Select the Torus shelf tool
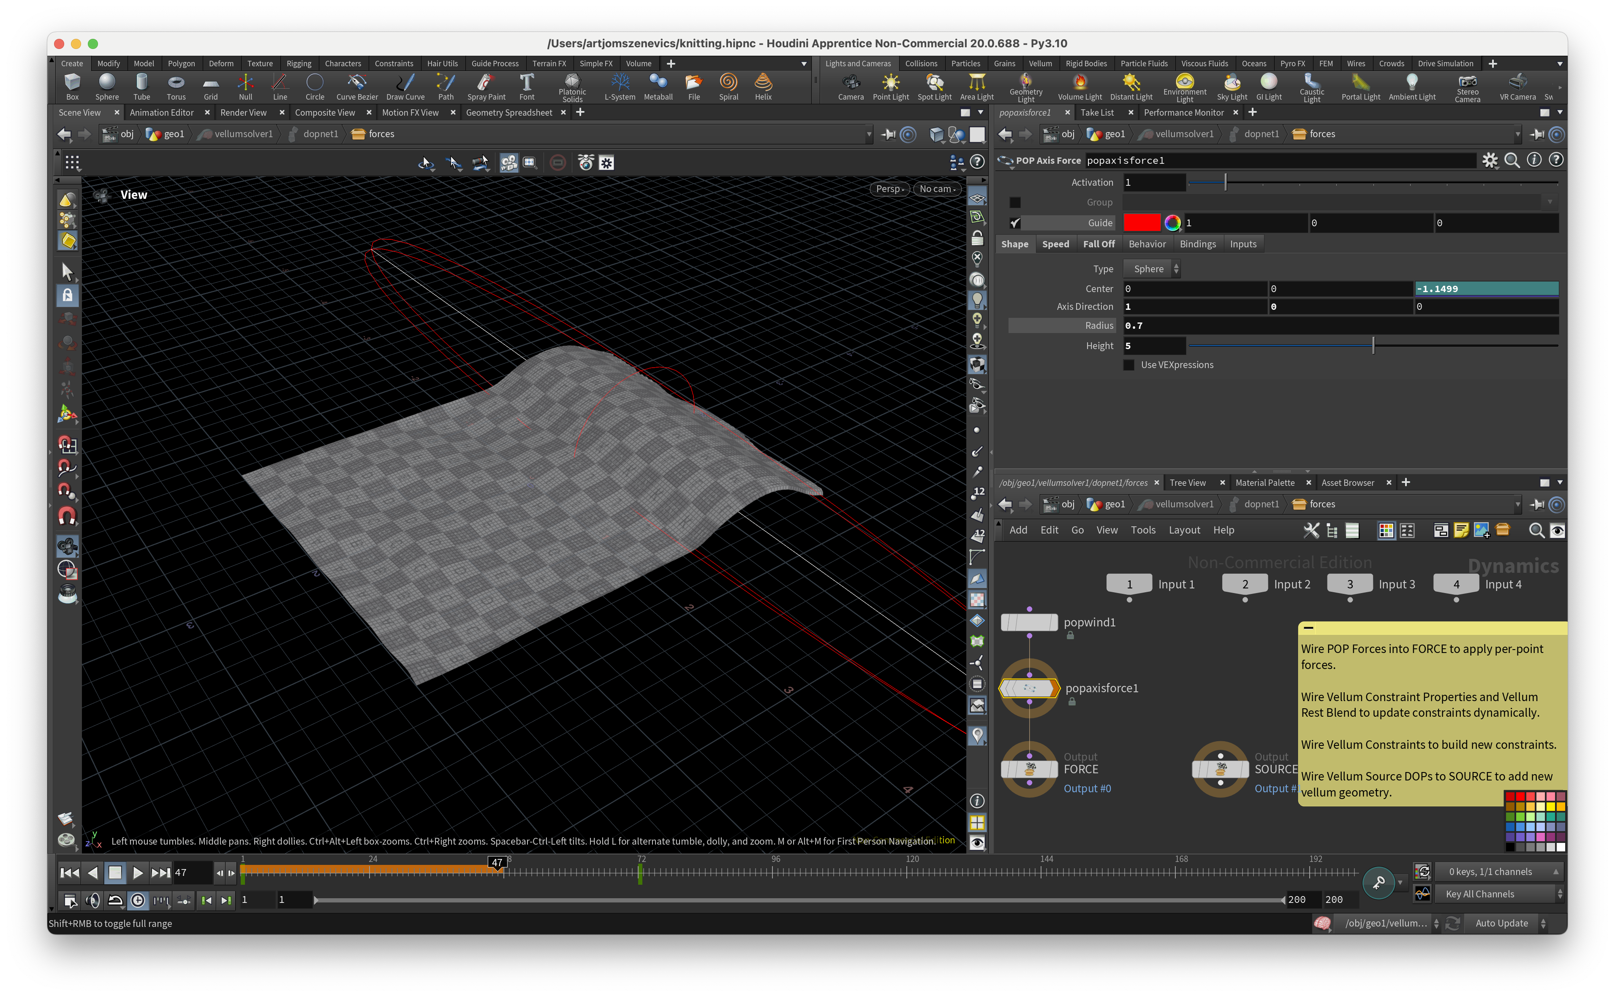The height and width of the screenshot is (997, 1615). [x=176, y=87]
